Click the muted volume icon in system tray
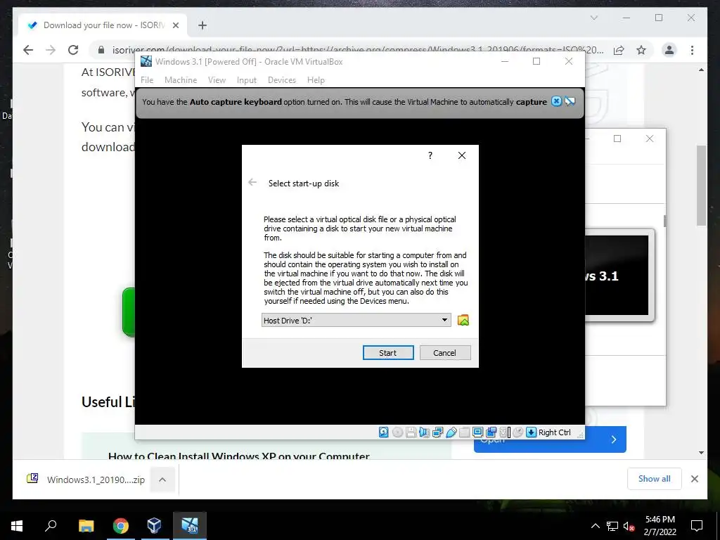The width and height of the screenshot is (720, 540). pos(629,526)
